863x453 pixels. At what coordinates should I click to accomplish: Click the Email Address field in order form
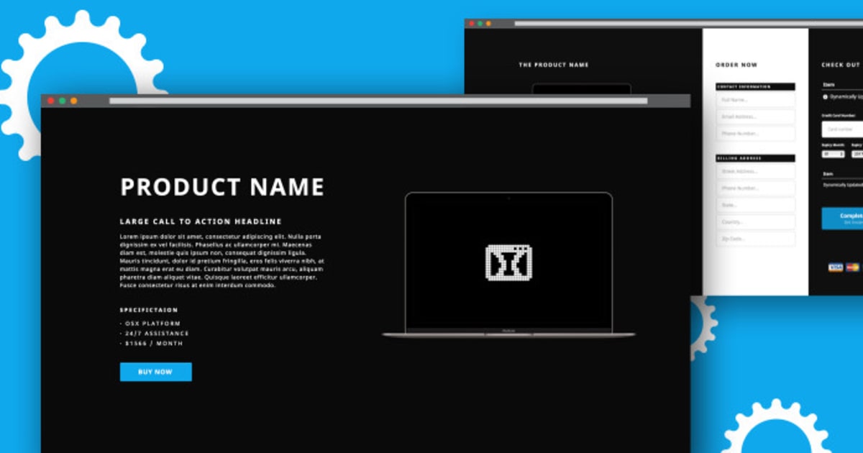[x=755, y=116]
